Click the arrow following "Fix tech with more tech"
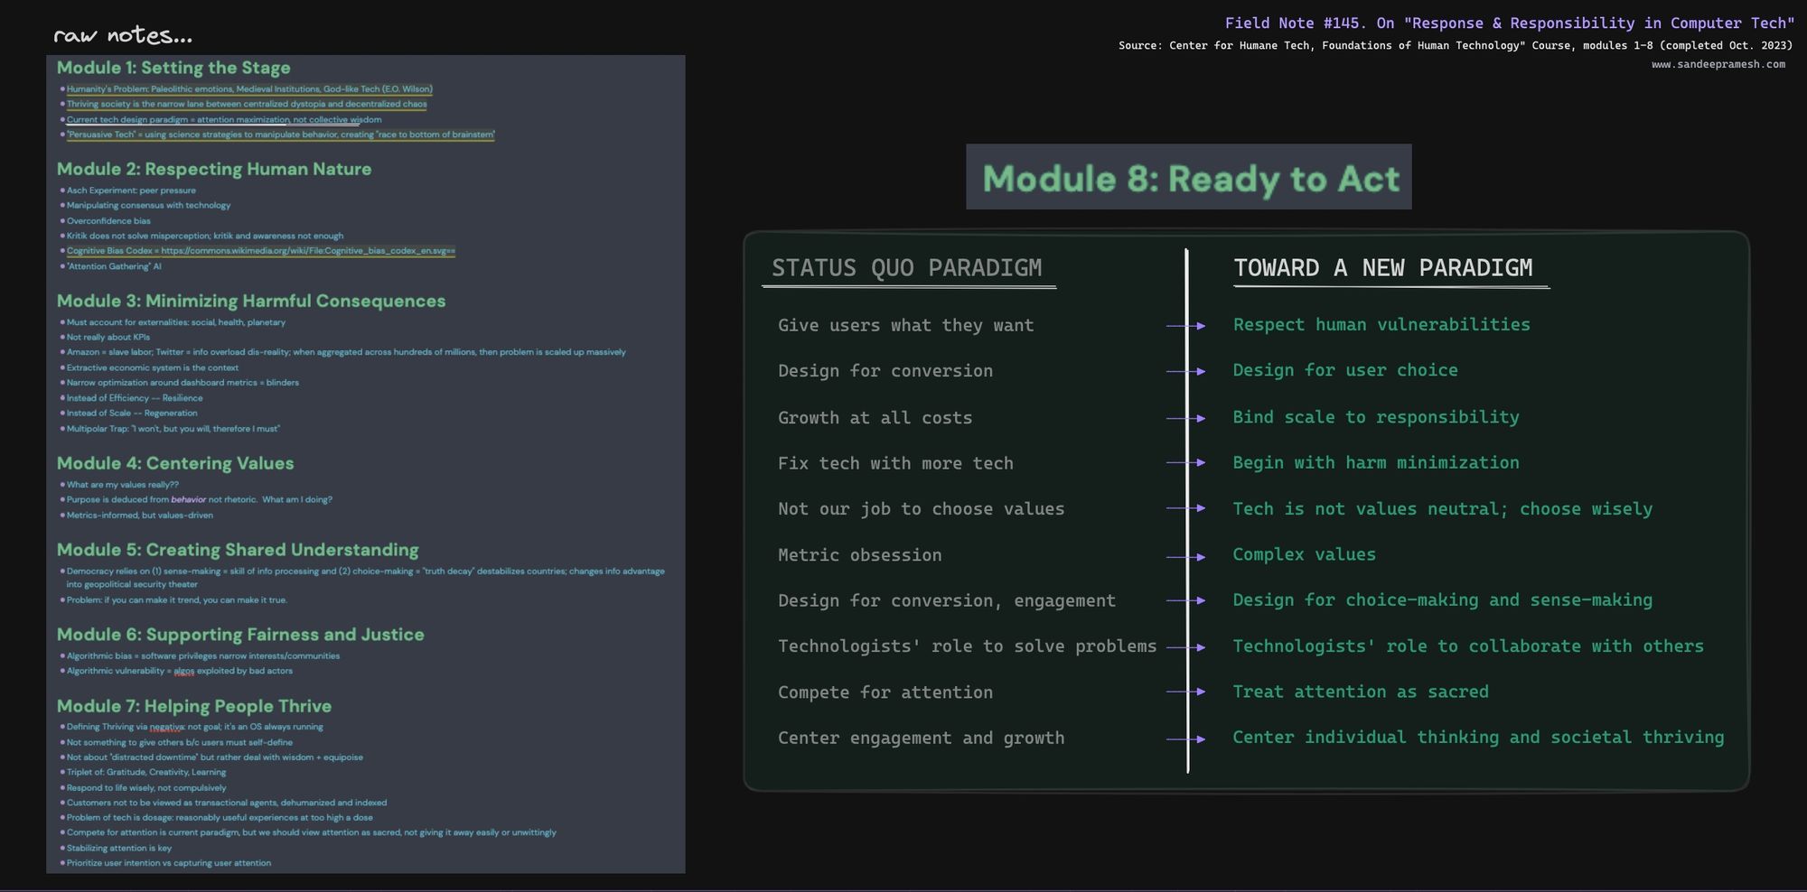1807x892 pixels. pyautogui.click(x=1185, y=463)
